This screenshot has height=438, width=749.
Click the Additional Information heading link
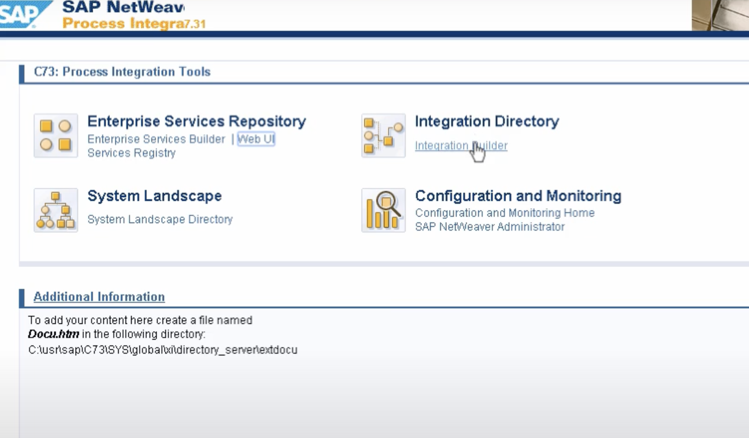coord(99,297)
